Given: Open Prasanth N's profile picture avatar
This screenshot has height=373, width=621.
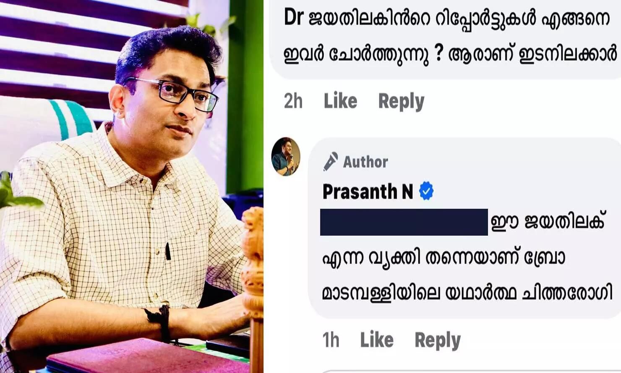Looking at the screenshot, I should 286,156.
